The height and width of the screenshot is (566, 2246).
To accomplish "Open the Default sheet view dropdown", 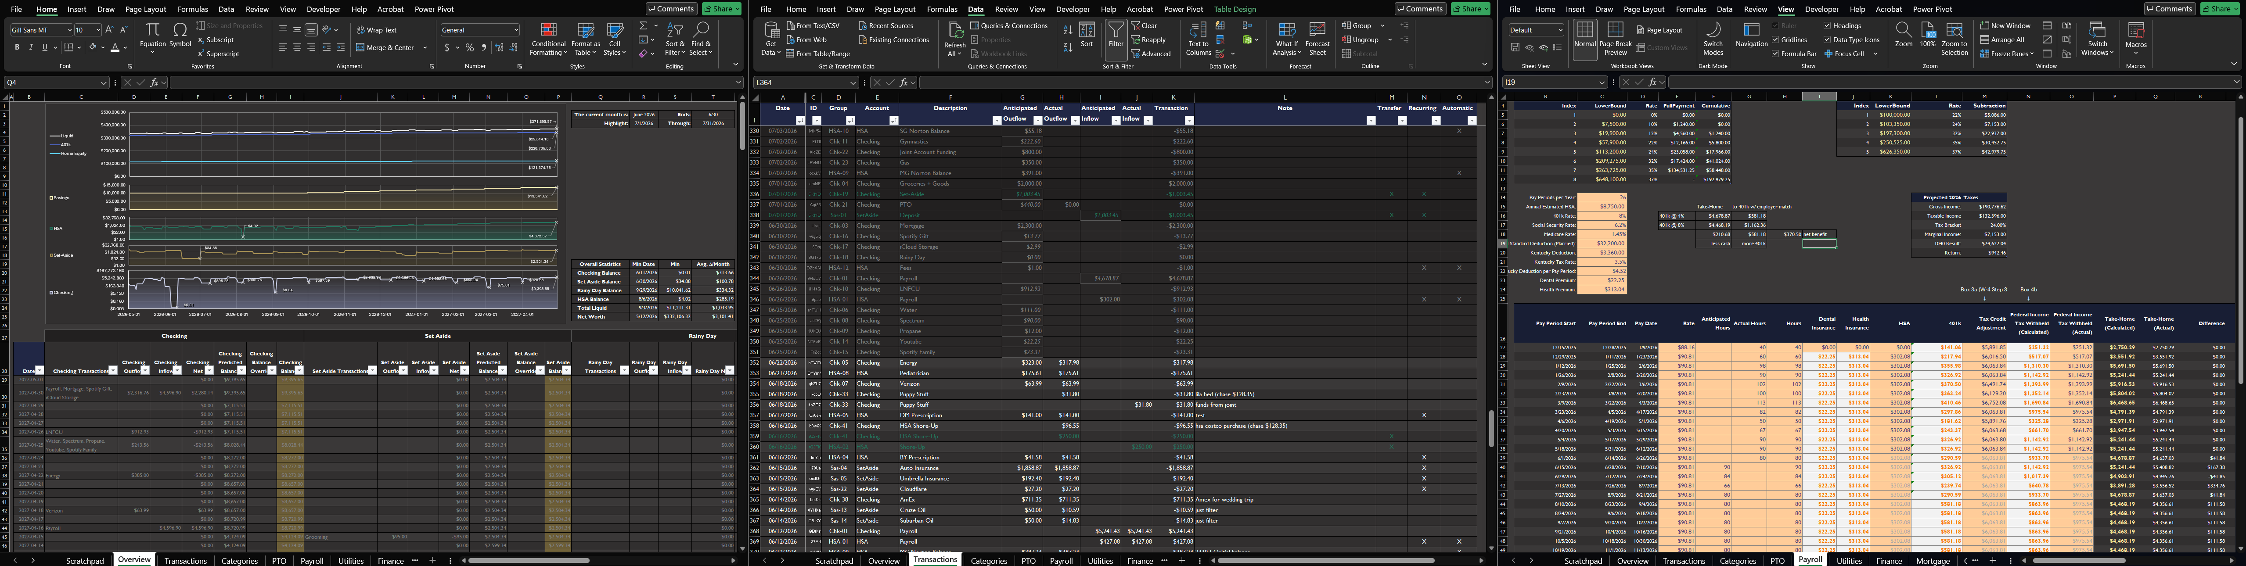I will point(1560,29).
